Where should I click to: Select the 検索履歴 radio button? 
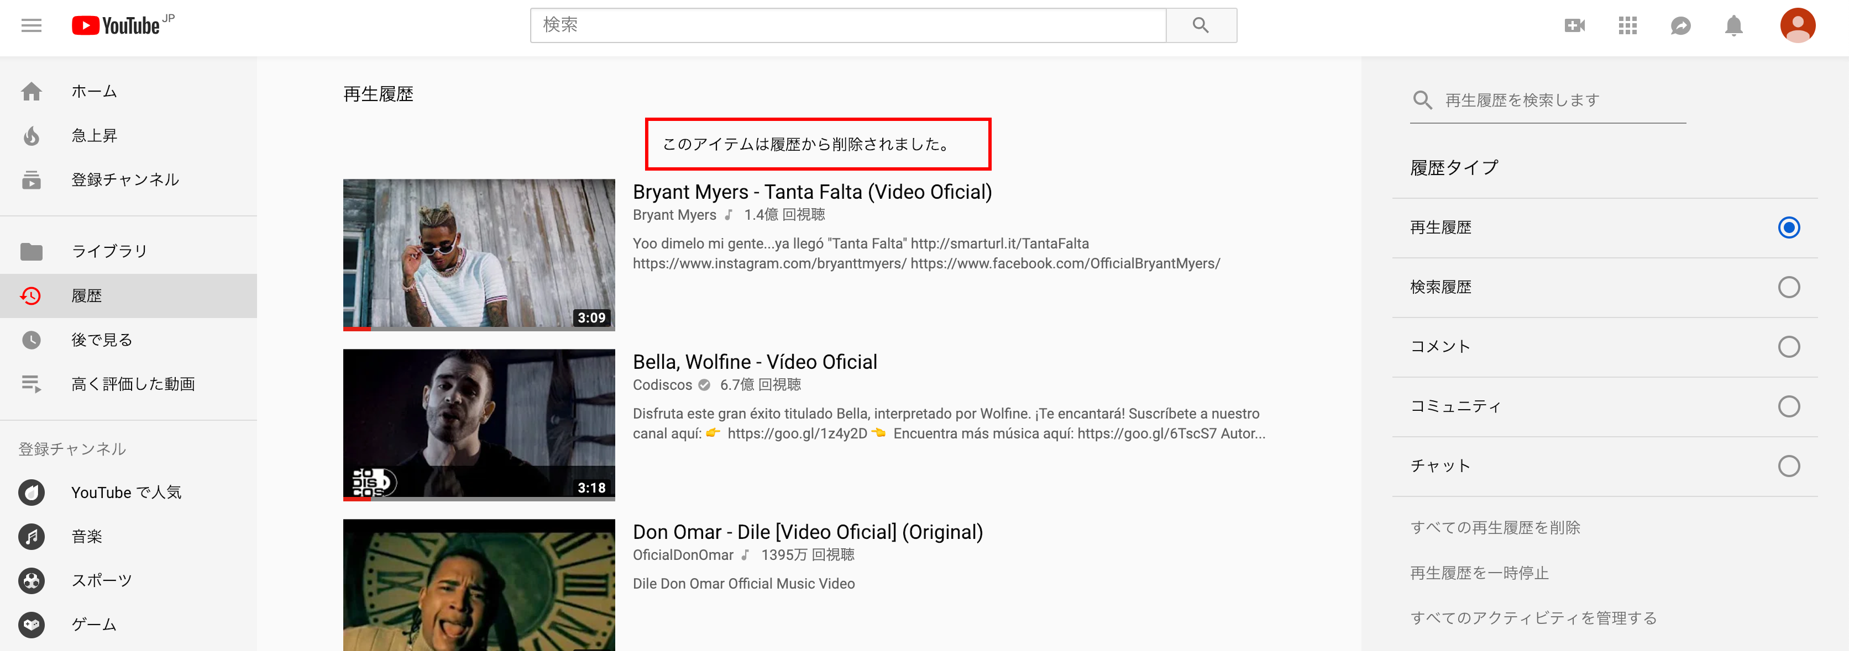[1788, 288]
